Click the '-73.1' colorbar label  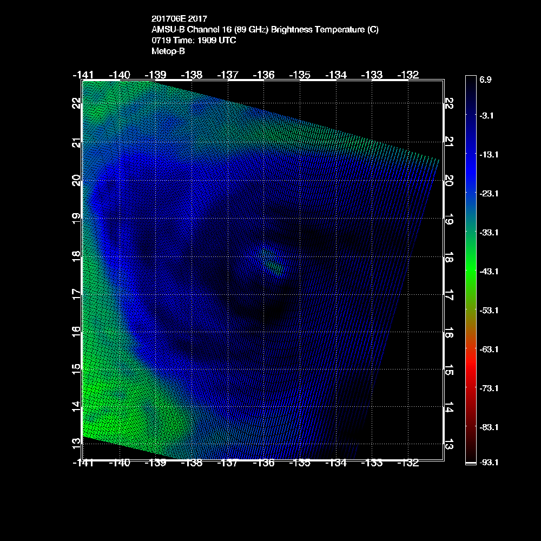489,388
